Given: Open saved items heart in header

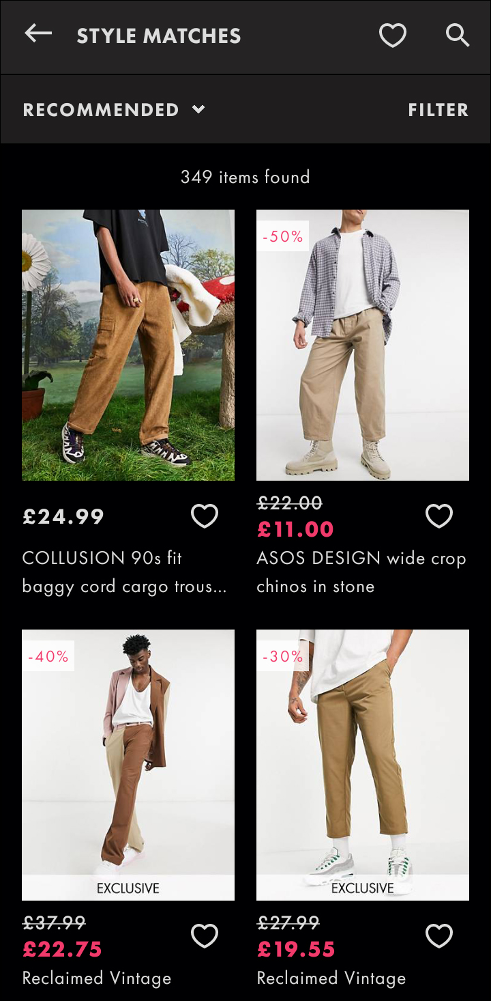Looking at the screenshot, I should click(393, 35).
